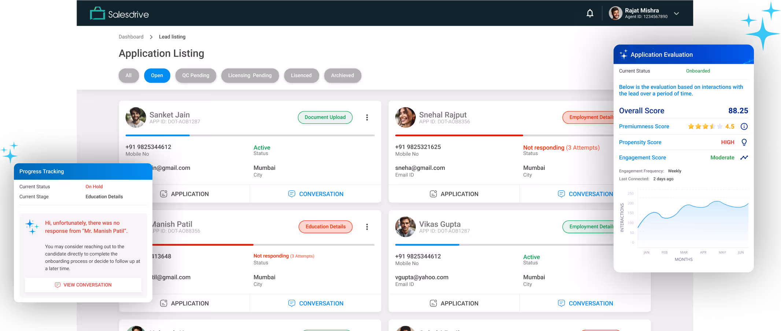781x331 pixels.
Task: Switch to the Lisenced tab
Action: 301,75
